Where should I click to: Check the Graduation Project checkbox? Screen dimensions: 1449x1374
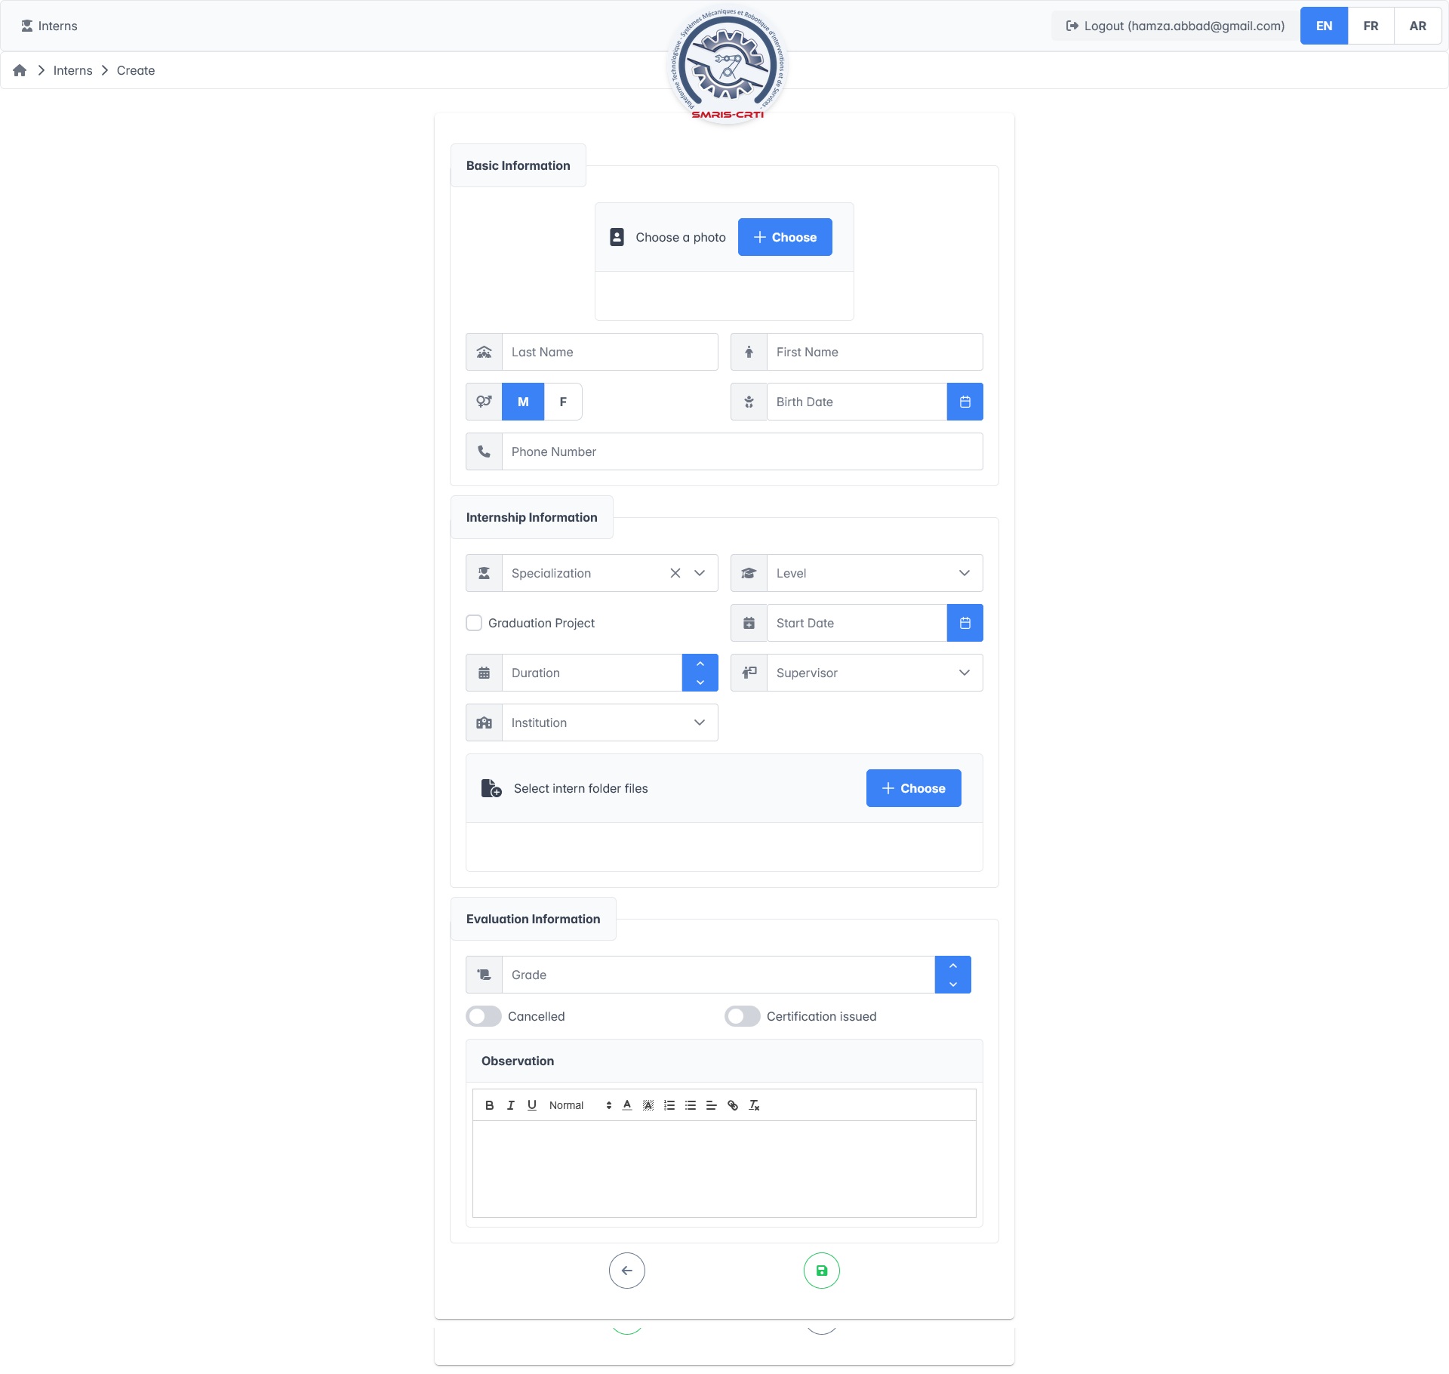pyautogui.click(x=474, y=623)
